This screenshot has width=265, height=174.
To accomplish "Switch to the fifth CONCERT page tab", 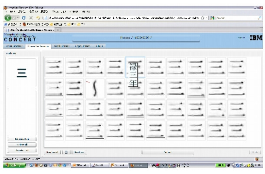I will (99, 46).
